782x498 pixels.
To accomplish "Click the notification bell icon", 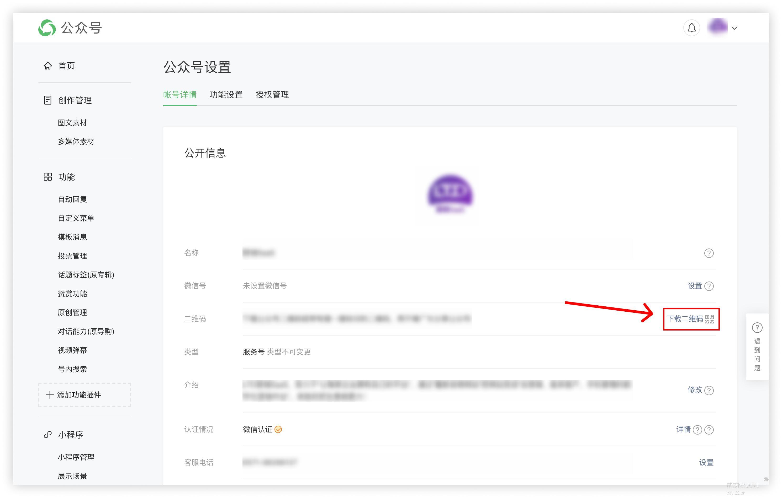I will point(691,28).
